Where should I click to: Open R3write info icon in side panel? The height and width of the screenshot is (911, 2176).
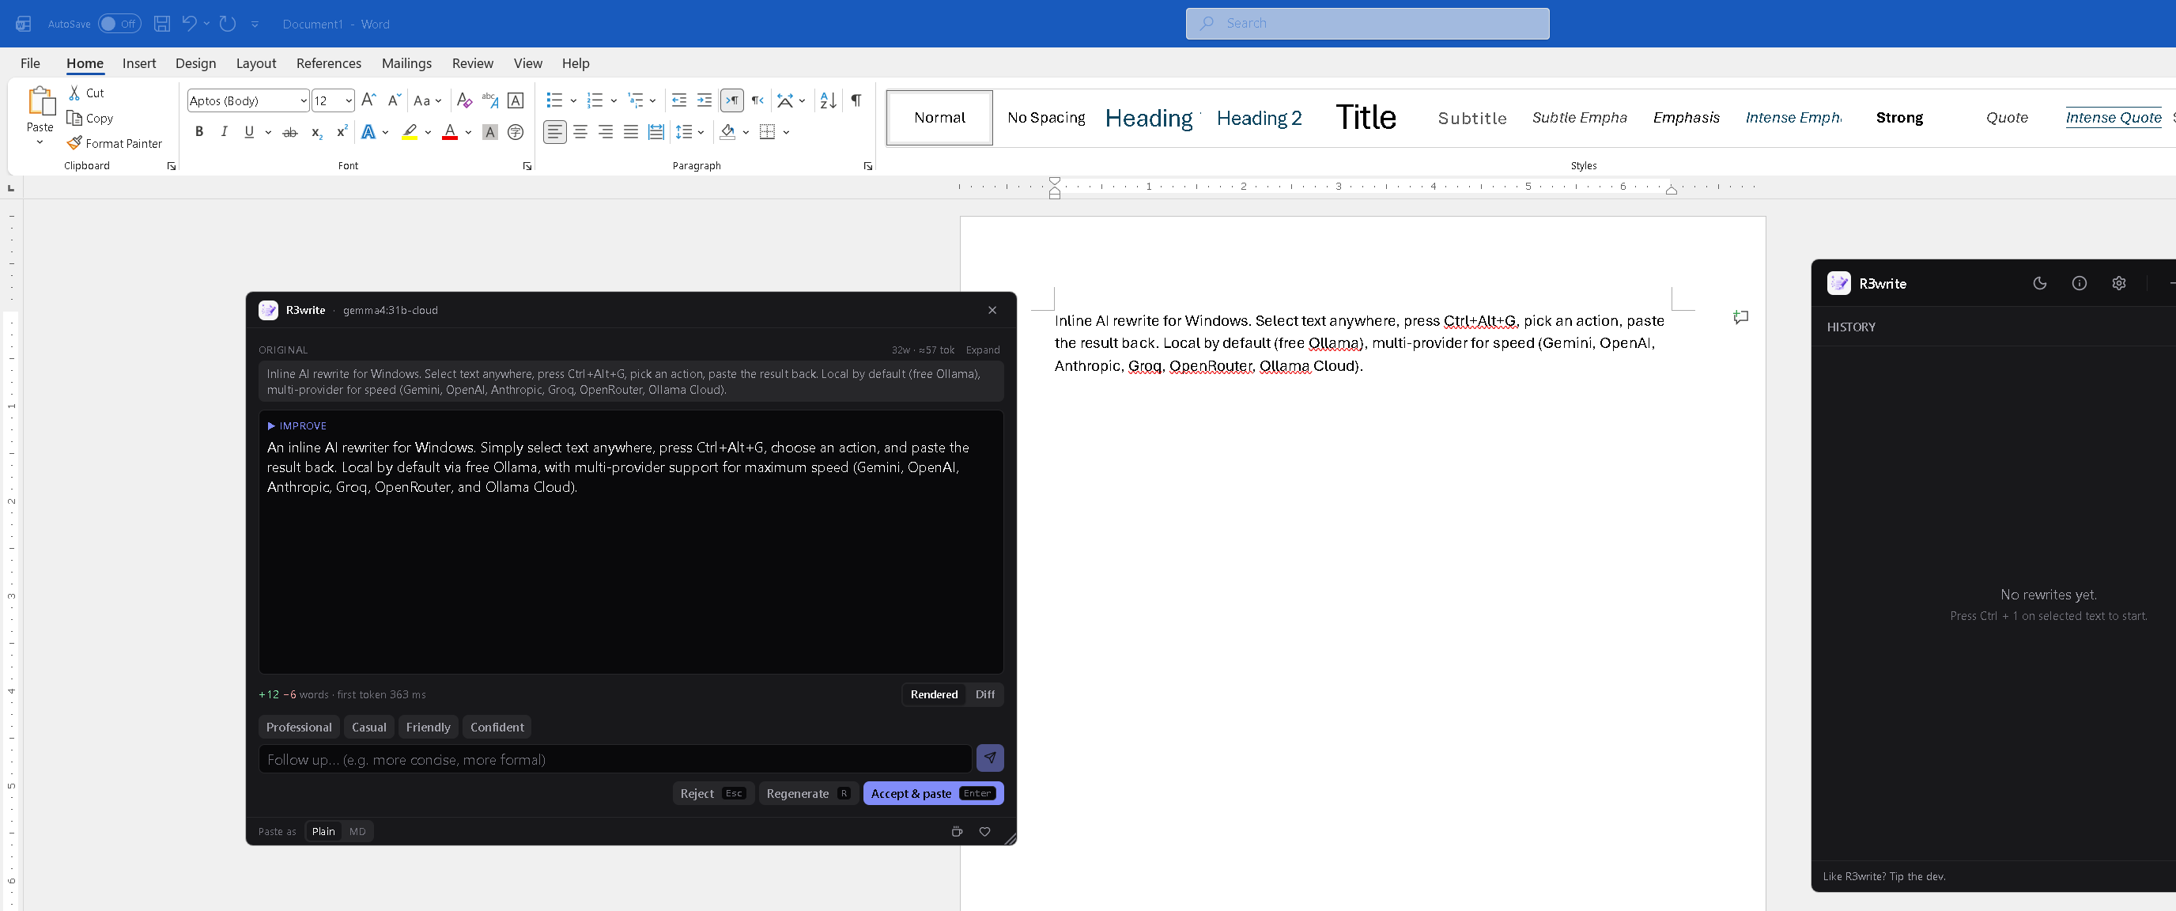tap(2079, 283)
